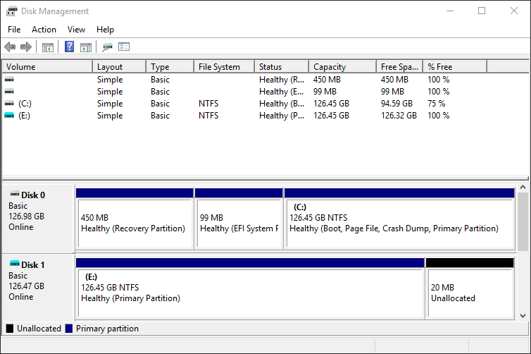Select the E: volume icon in the list
Image resolution: width=531 pixels, height=354 pixels.
[9, 116]
